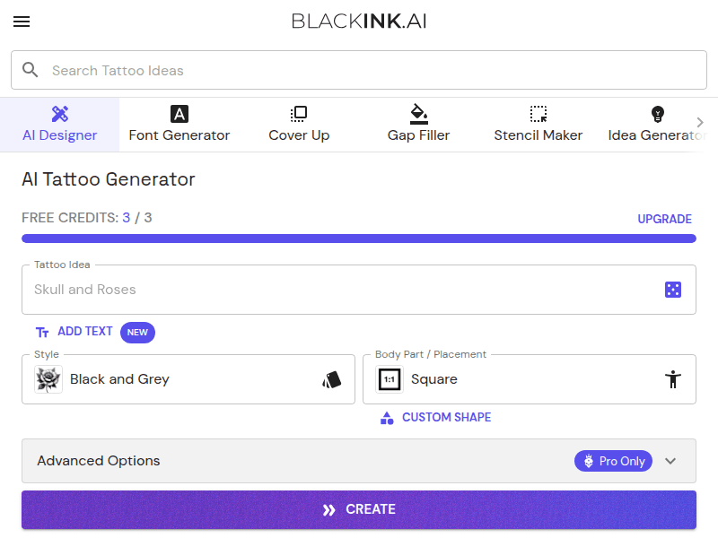Open the hamburger menu
Screen dimensions: 718x538
click(x=22, y=22)
